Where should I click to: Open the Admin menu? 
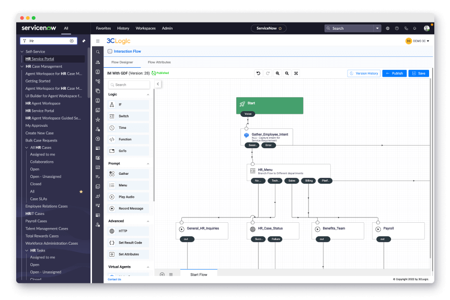coord(167,28)
